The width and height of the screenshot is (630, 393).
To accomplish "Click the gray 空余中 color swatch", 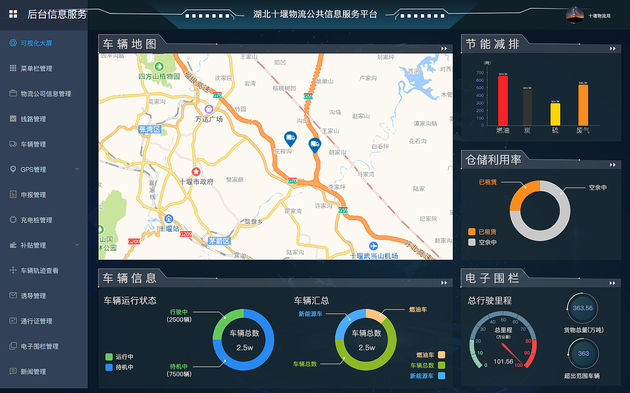I will (x=471, y=242).
